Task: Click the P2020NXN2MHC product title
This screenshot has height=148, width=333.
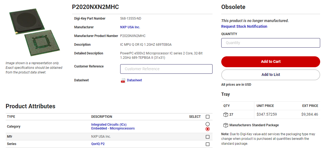Action: point(95,7)
